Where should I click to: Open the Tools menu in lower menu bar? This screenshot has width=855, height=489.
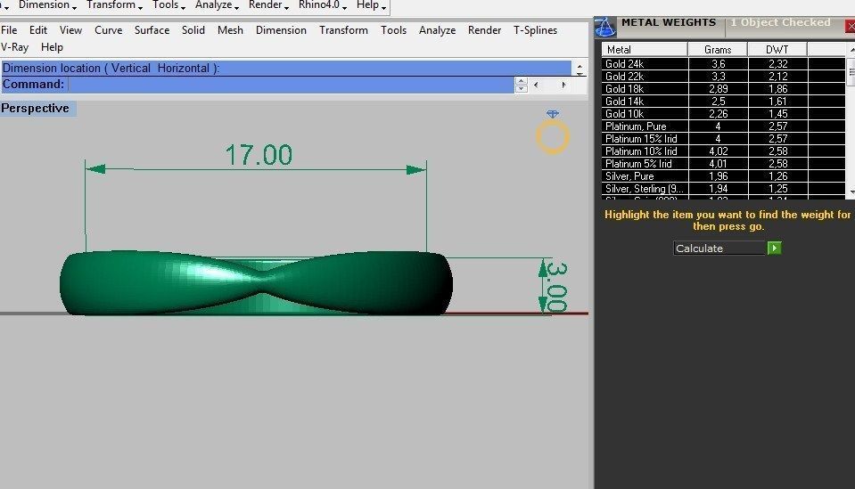tap(394, 30)
